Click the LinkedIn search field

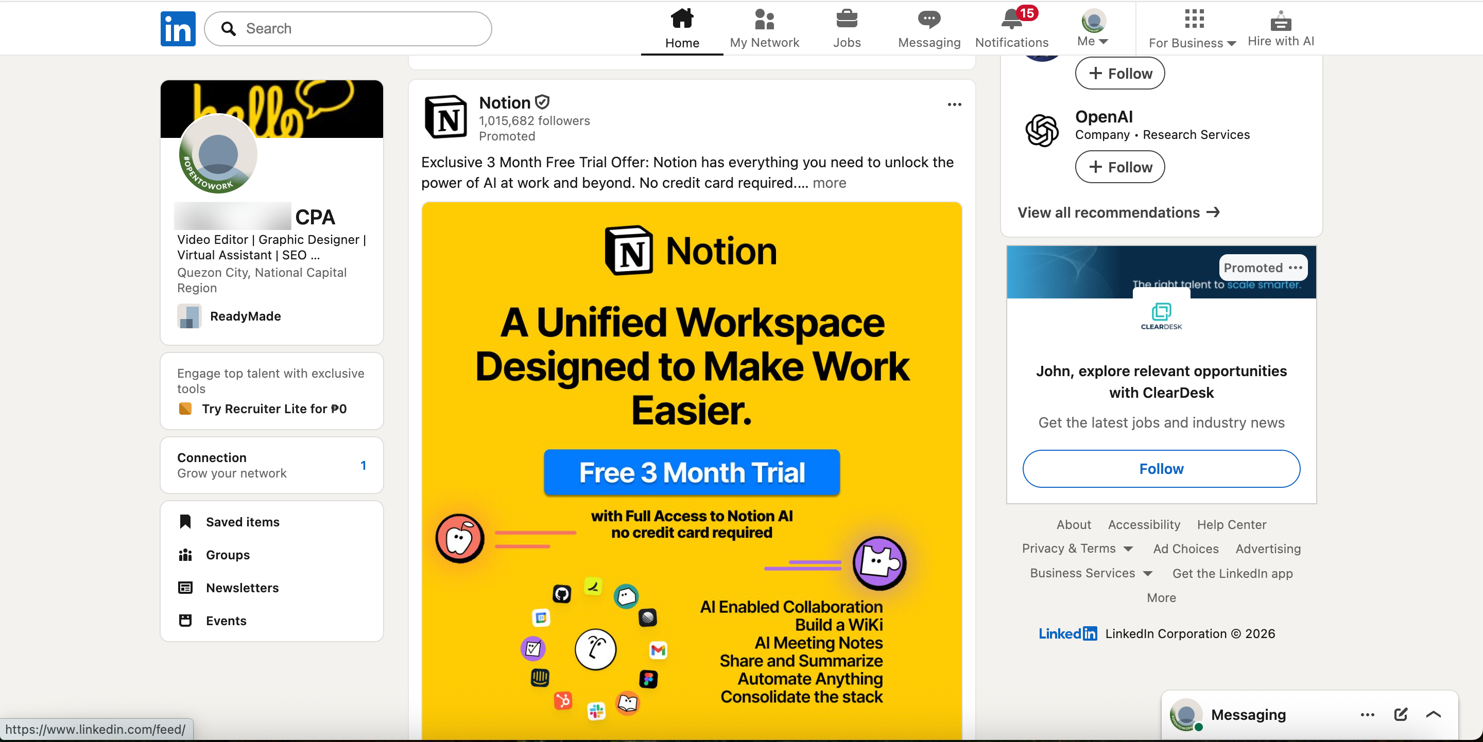348,28
